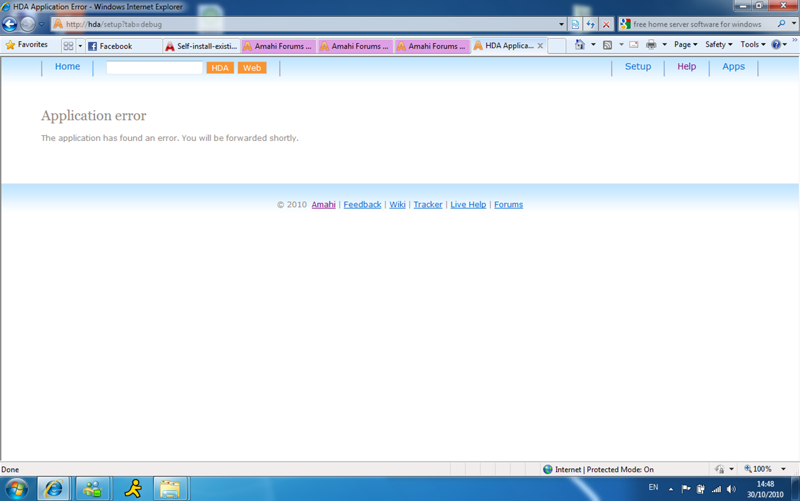Click the Forward navigation arrow

tap(28, 25)
